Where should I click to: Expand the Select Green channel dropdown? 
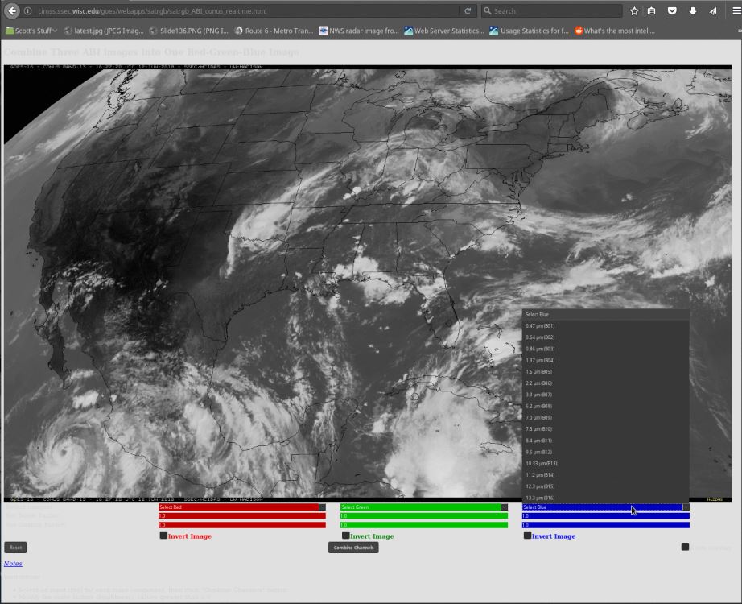(424, 507)
